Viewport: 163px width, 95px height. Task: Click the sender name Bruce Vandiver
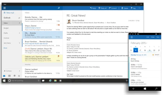pos(78,20)
